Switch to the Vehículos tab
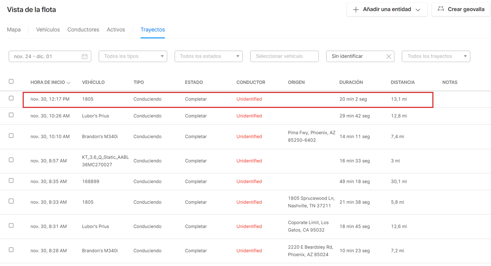The width and height of the screenshot is (491, 266). 48,29
